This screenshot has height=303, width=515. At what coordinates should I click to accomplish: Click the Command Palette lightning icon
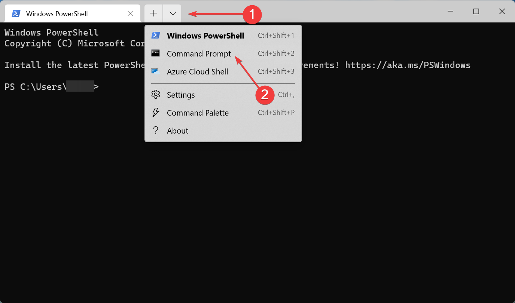[x=156, y=113]
